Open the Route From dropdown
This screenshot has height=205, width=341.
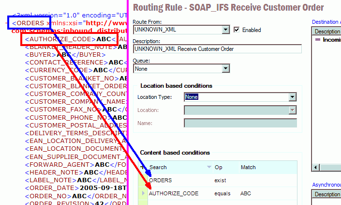(x=225, y=30)
